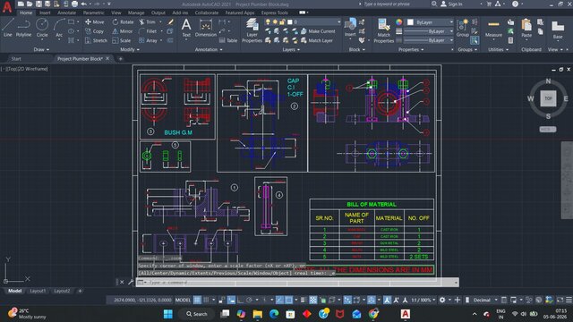Open the Start file tab
Image resolution: width=573 pixels, height=322 pixels.
tap(16, 59)
